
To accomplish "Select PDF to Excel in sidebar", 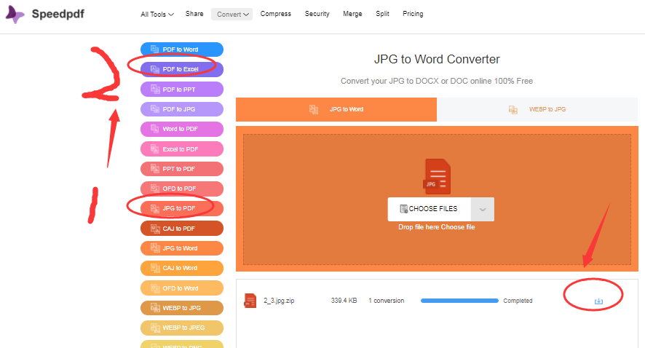I will (181, 69).
